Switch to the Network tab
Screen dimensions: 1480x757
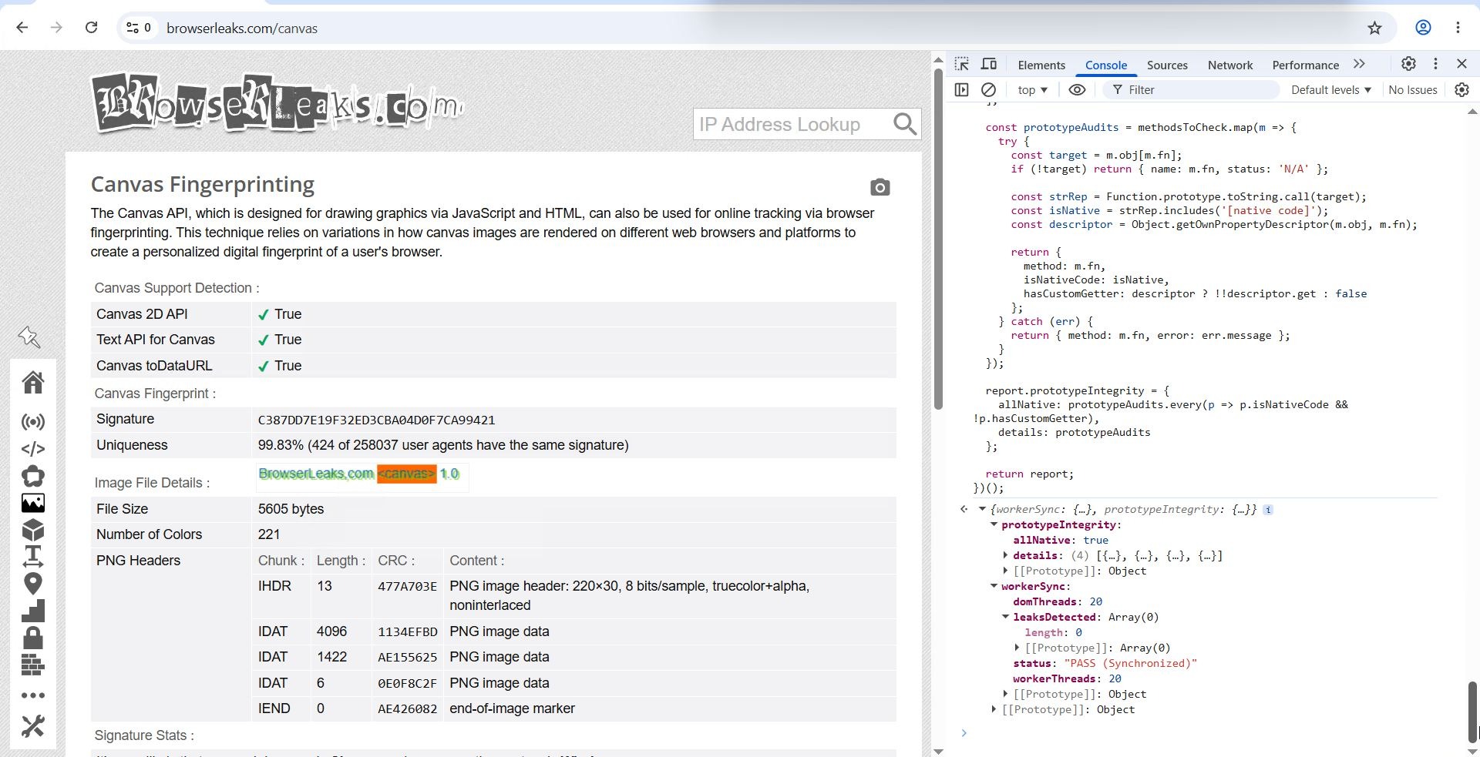click(x=1230, y=65)
